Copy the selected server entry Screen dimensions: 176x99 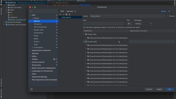pos(67,15)
